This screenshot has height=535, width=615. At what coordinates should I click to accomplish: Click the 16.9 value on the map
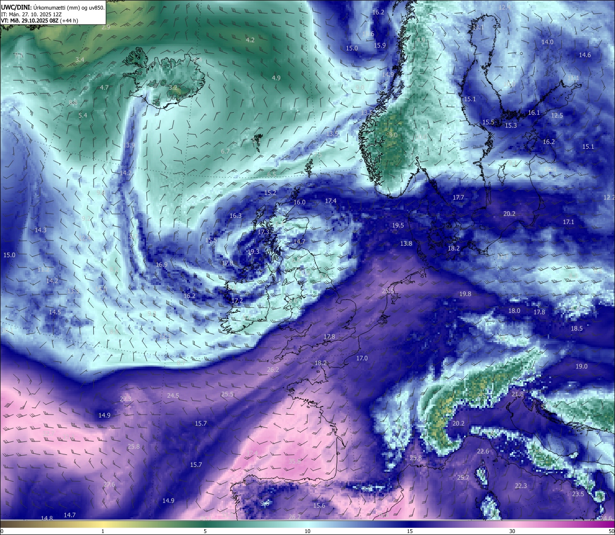coord(161,265)
